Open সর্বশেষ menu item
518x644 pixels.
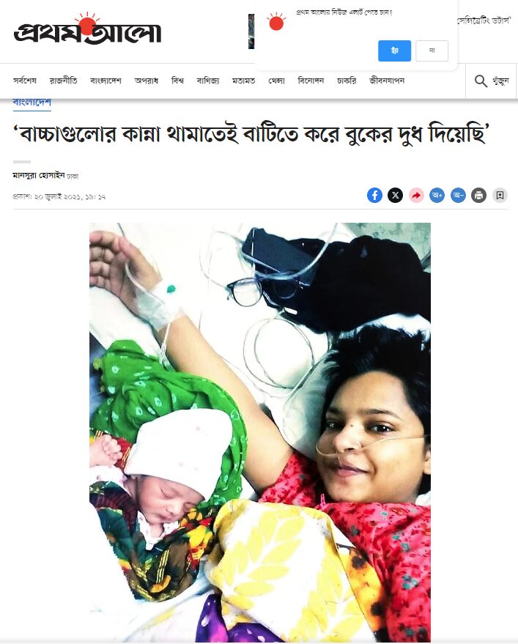25,81
